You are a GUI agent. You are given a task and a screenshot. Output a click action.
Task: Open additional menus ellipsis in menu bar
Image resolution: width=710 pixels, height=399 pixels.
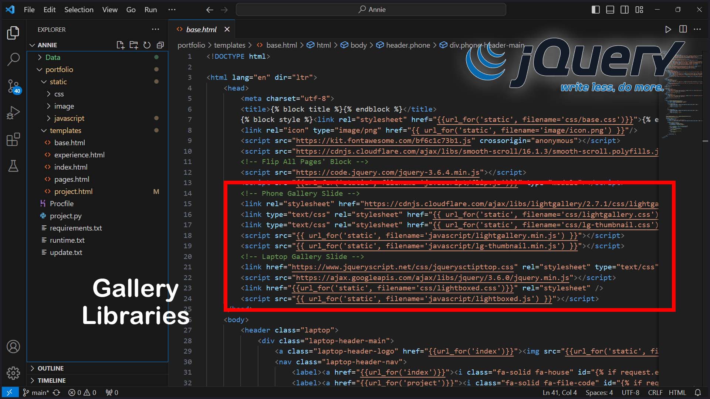pyautogui.click(x=172, y=10)
